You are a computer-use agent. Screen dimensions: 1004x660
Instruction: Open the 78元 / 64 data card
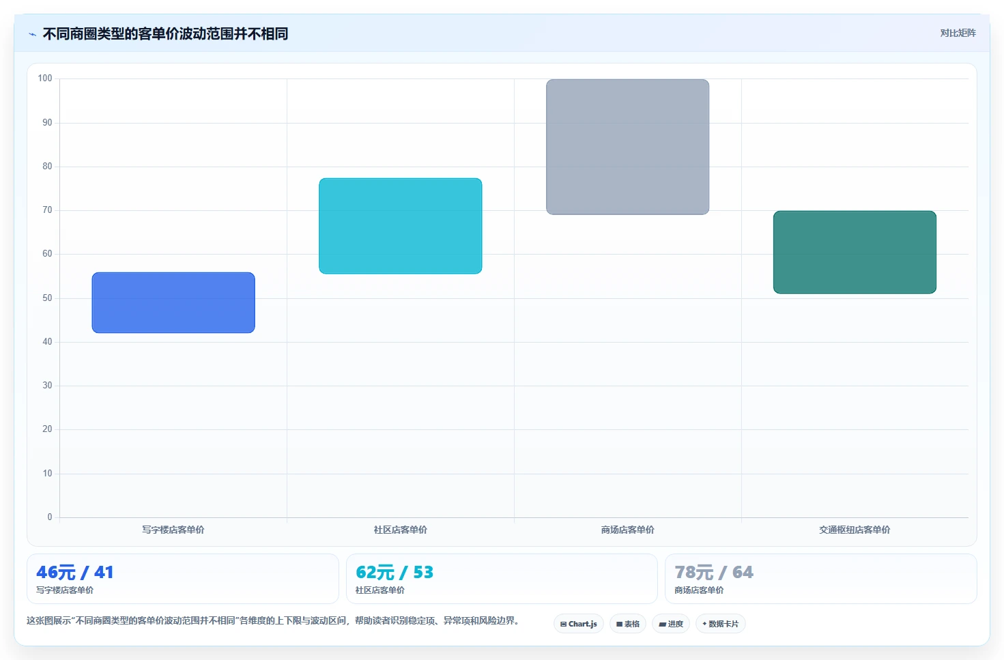tap(821, 579)
